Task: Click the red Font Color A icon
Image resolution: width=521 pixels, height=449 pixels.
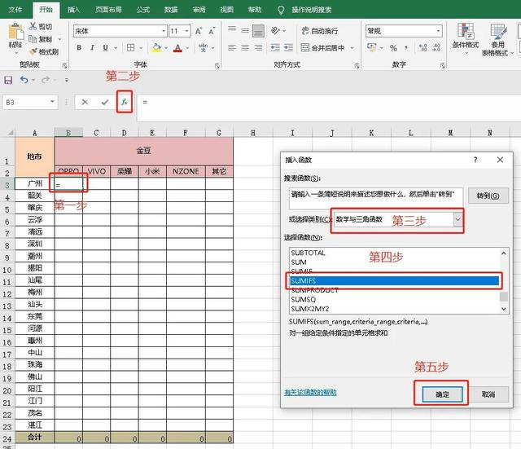Action: tap(177, 48)
